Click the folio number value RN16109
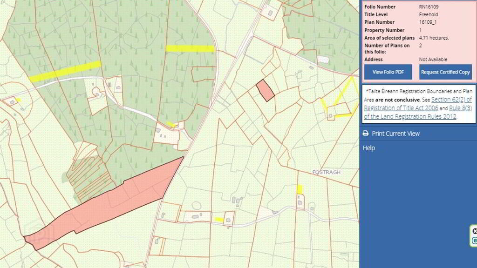The height and width of the screenshot is (268, 477). point(429,7)
